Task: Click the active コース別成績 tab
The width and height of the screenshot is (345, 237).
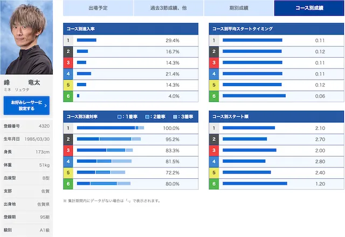Action: click(309, 8)
